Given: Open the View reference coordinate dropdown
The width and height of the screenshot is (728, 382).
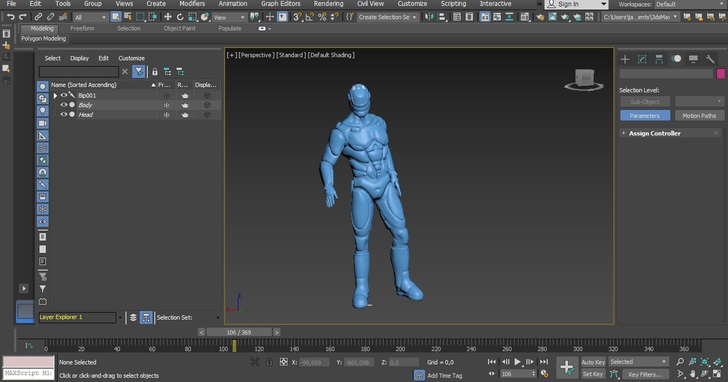Looking at the screenshot, I should pos(229,17).
